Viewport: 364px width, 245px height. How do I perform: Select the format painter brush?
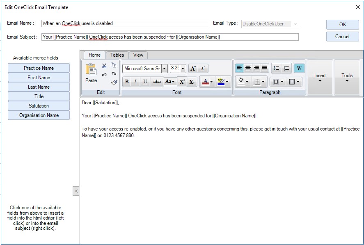tap(114, 82)
